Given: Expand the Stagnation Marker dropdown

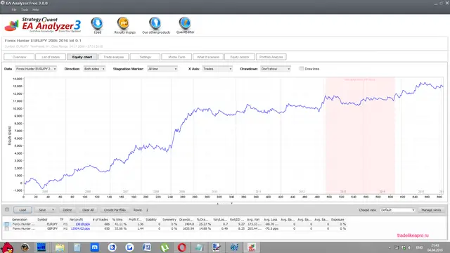Looking at the screenshot, I should (162, 69).
